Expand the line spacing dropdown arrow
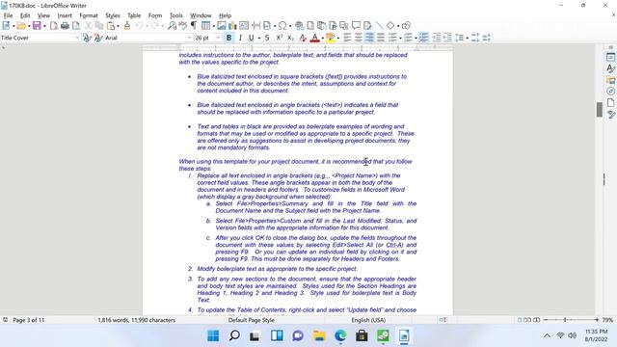The image size is (617, 347). click(467, 39)
